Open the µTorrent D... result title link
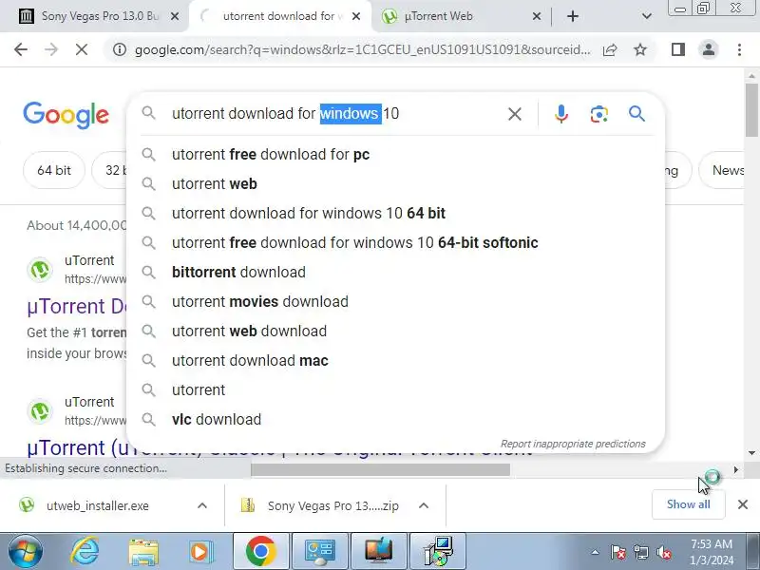 (78, 307)
